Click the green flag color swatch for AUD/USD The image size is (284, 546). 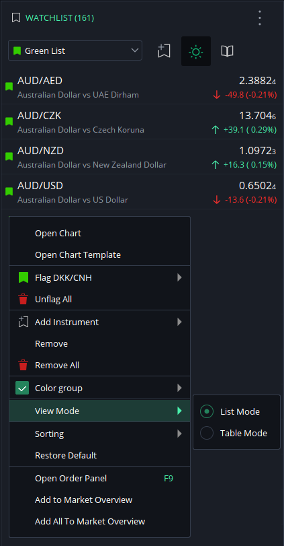point(9,191)
